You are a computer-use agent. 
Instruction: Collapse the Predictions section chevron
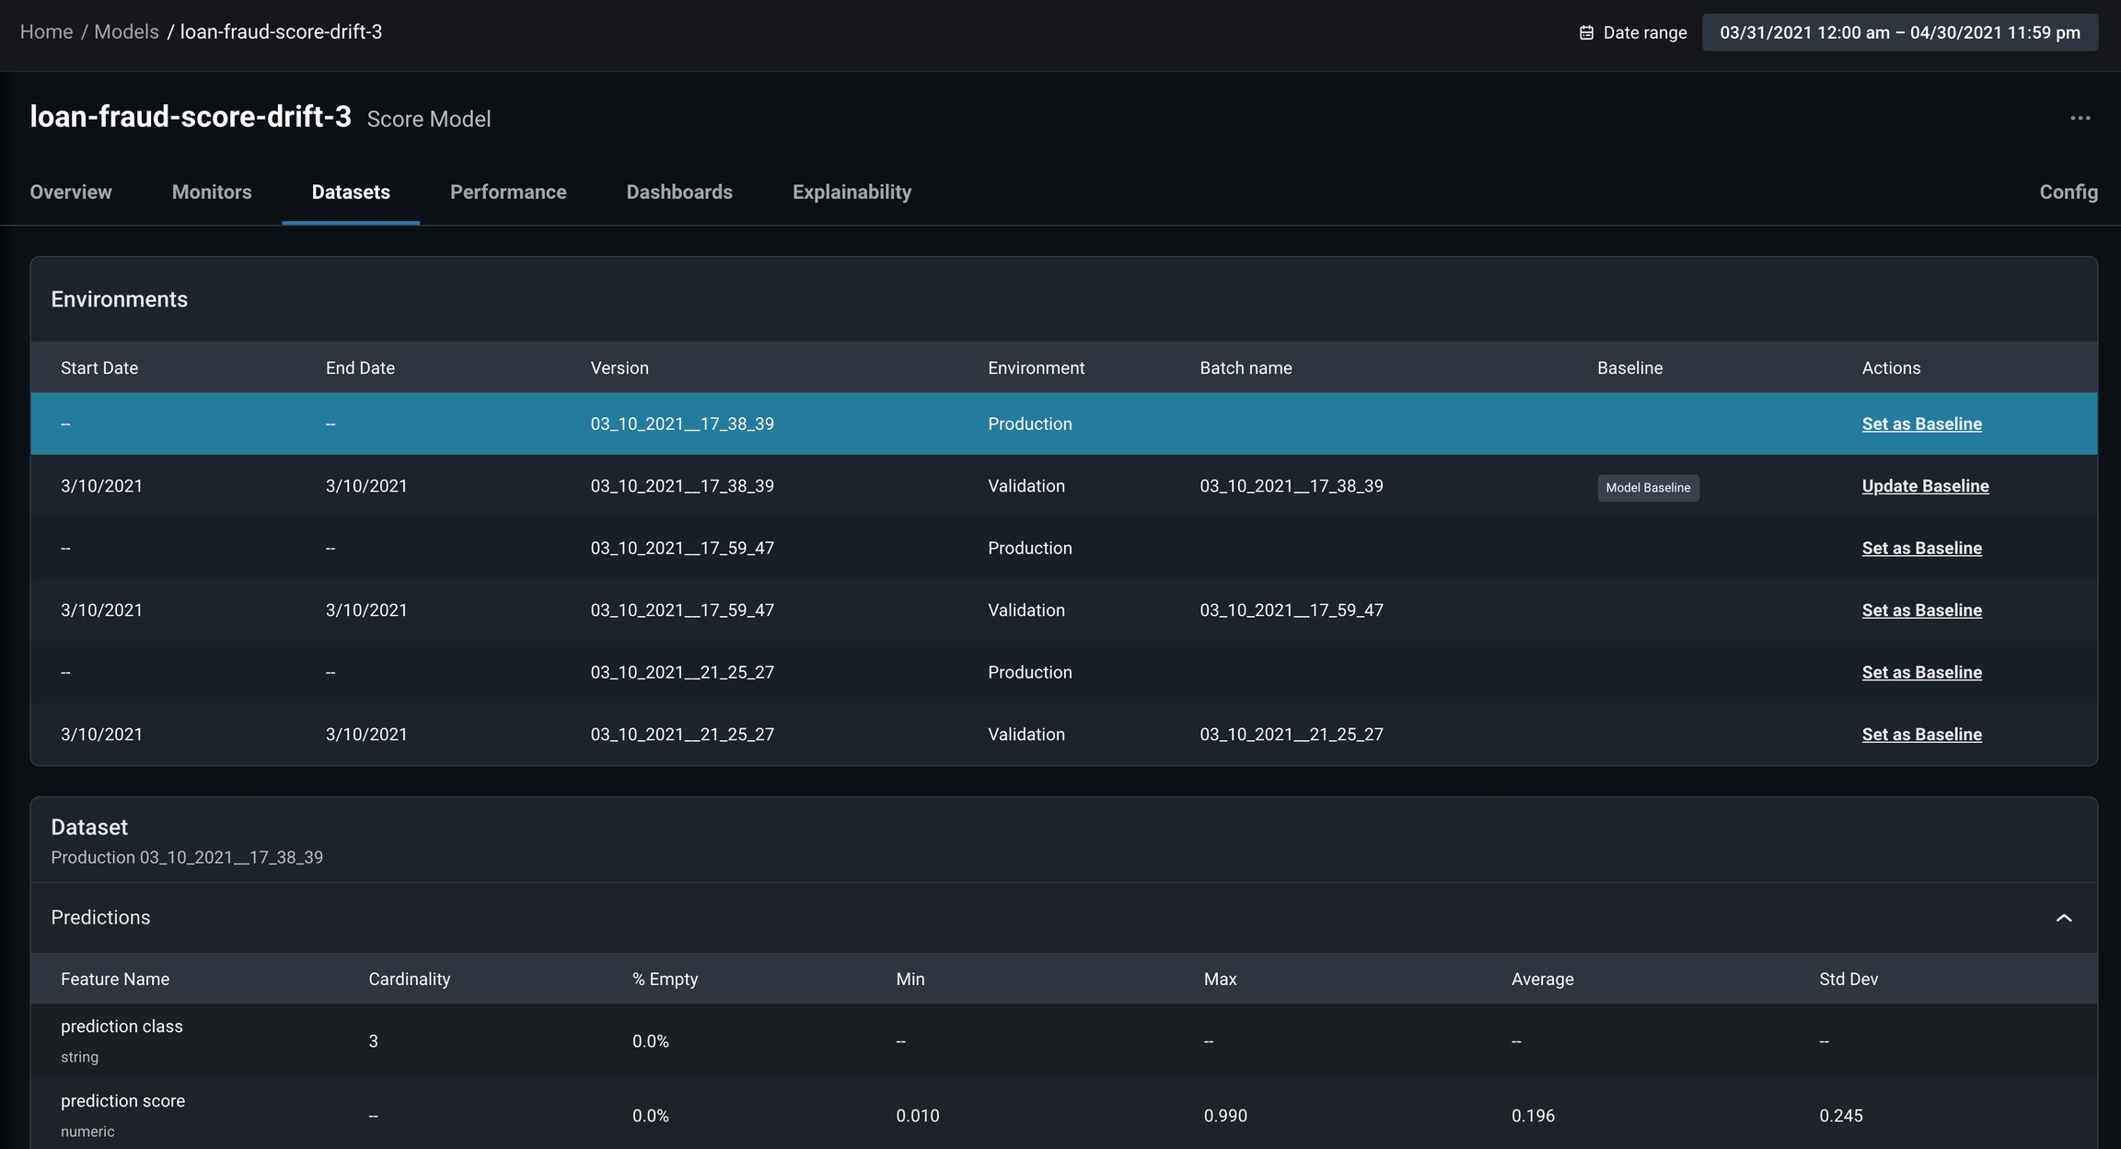[2064, 918]
